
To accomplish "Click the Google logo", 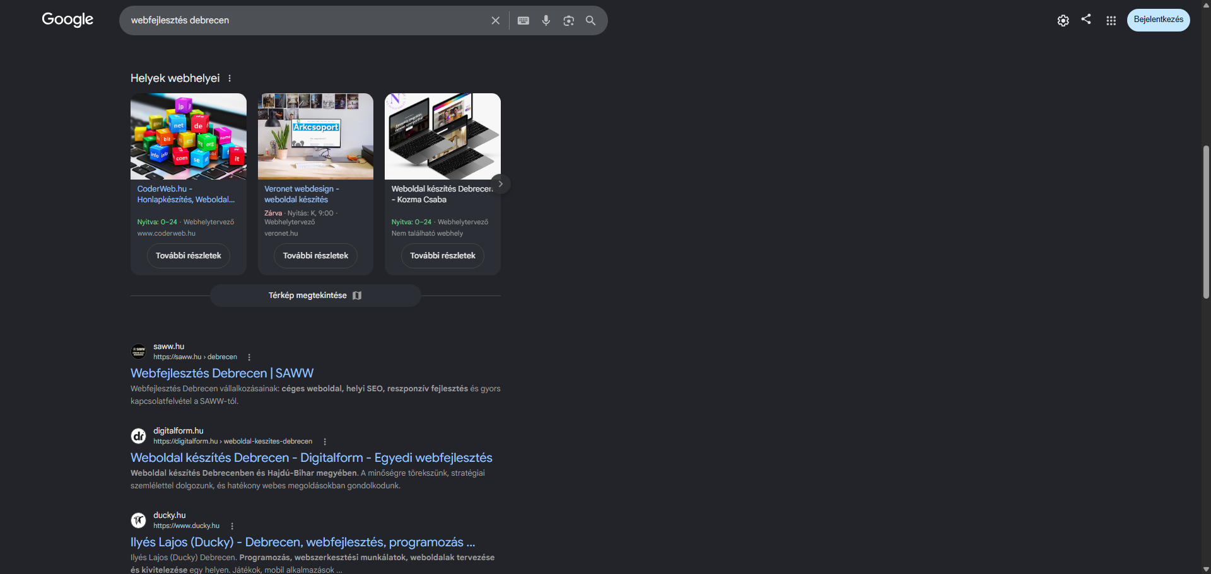I will [x=67, y=20].
